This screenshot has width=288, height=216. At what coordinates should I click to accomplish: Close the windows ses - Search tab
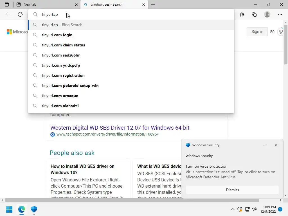pyautogui.click(x=144, y=4)
